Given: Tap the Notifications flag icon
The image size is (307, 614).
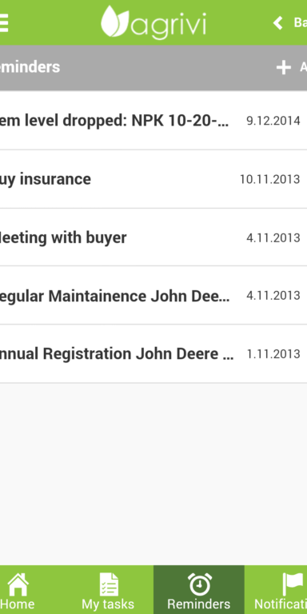Looking at the screenshot, I should tap(293, 584).
